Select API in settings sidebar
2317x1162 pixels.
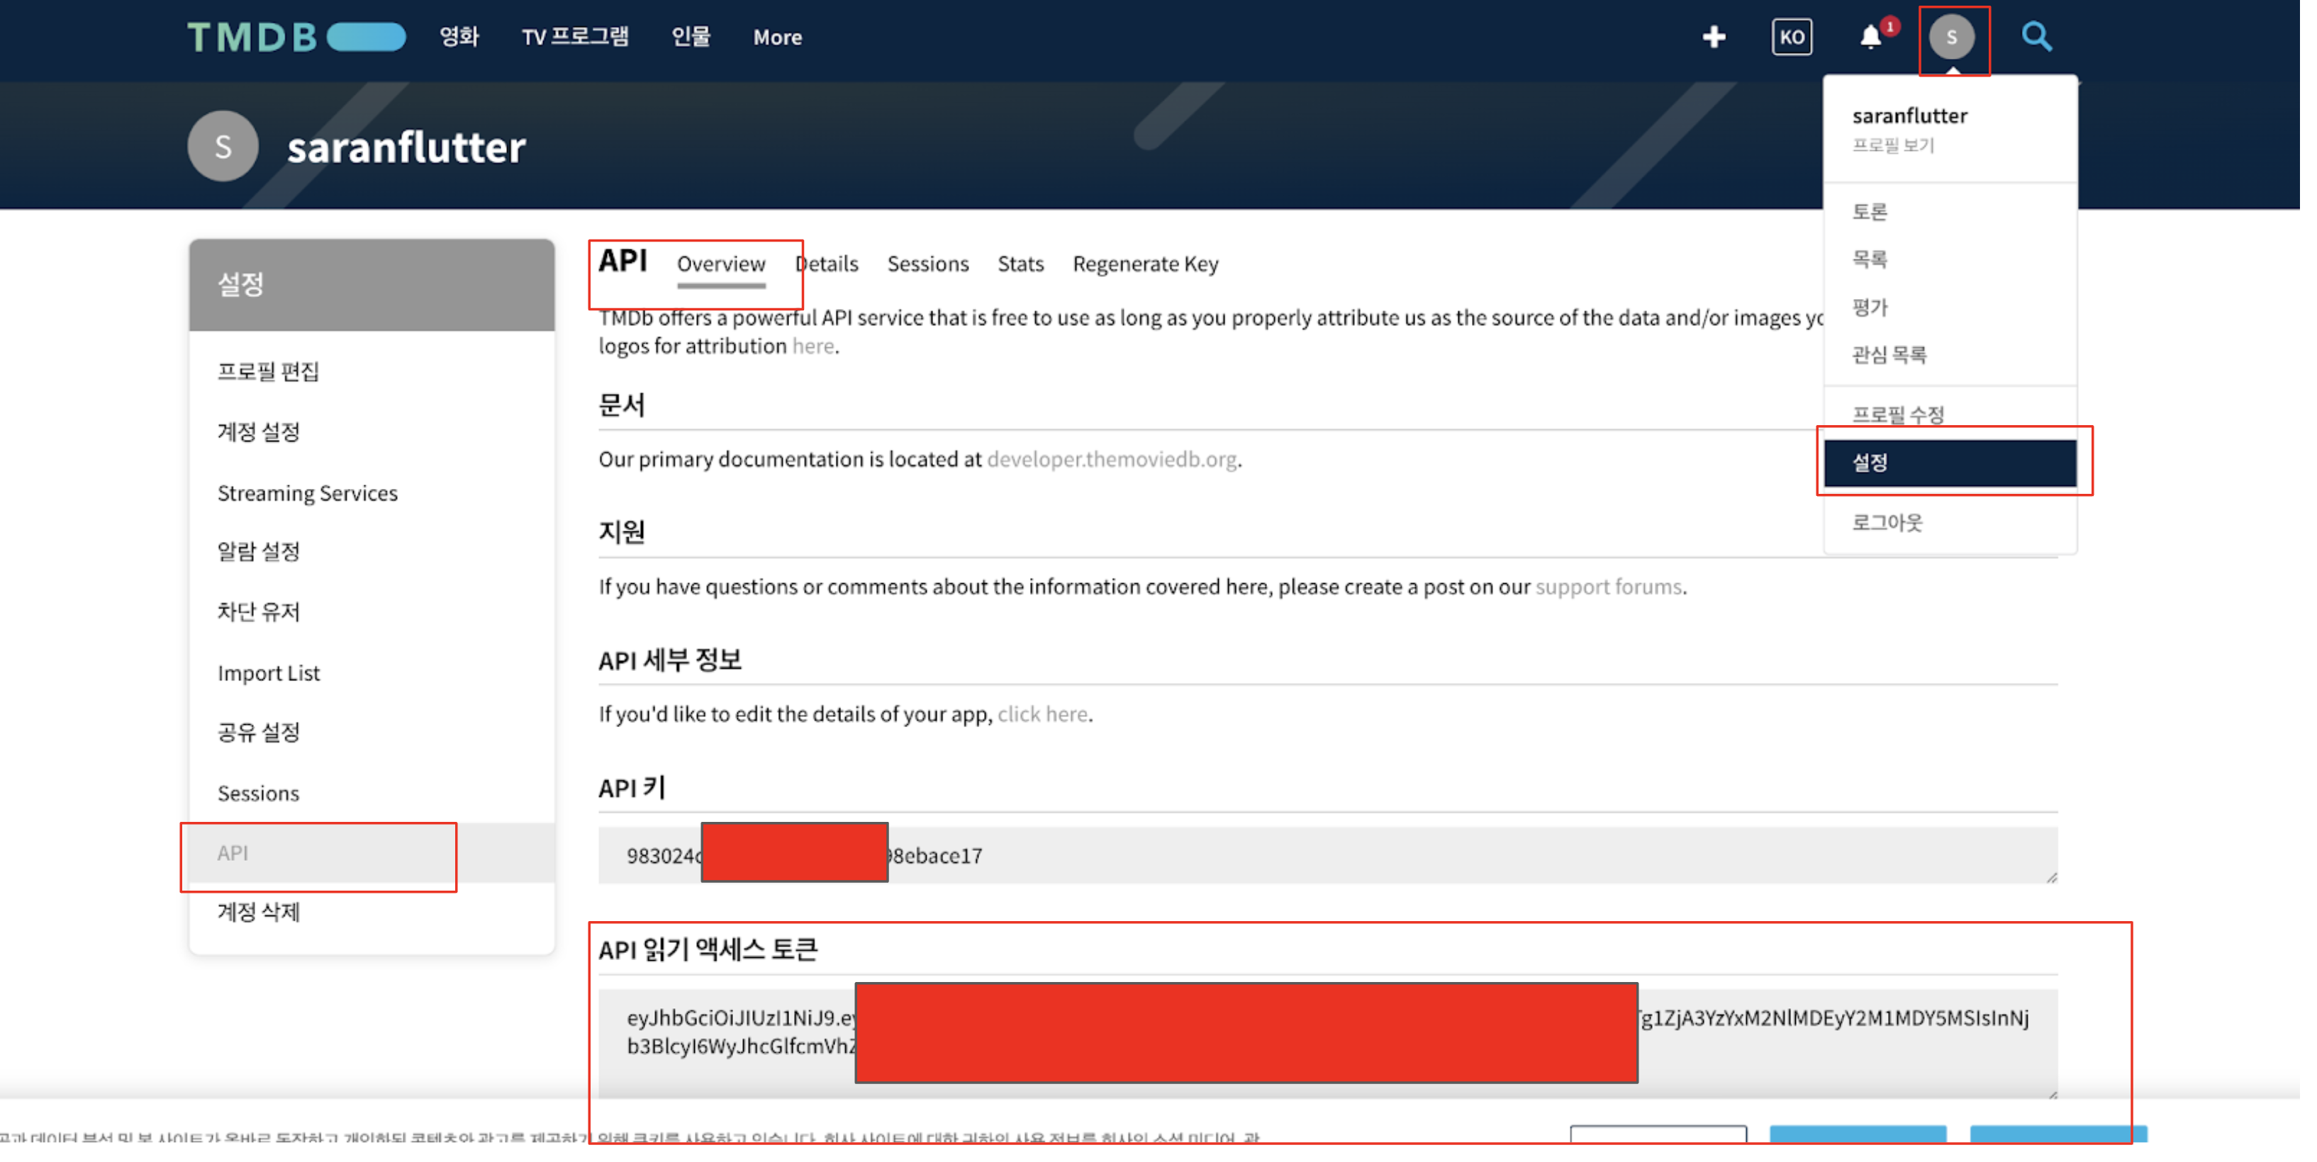coord(233,853)
